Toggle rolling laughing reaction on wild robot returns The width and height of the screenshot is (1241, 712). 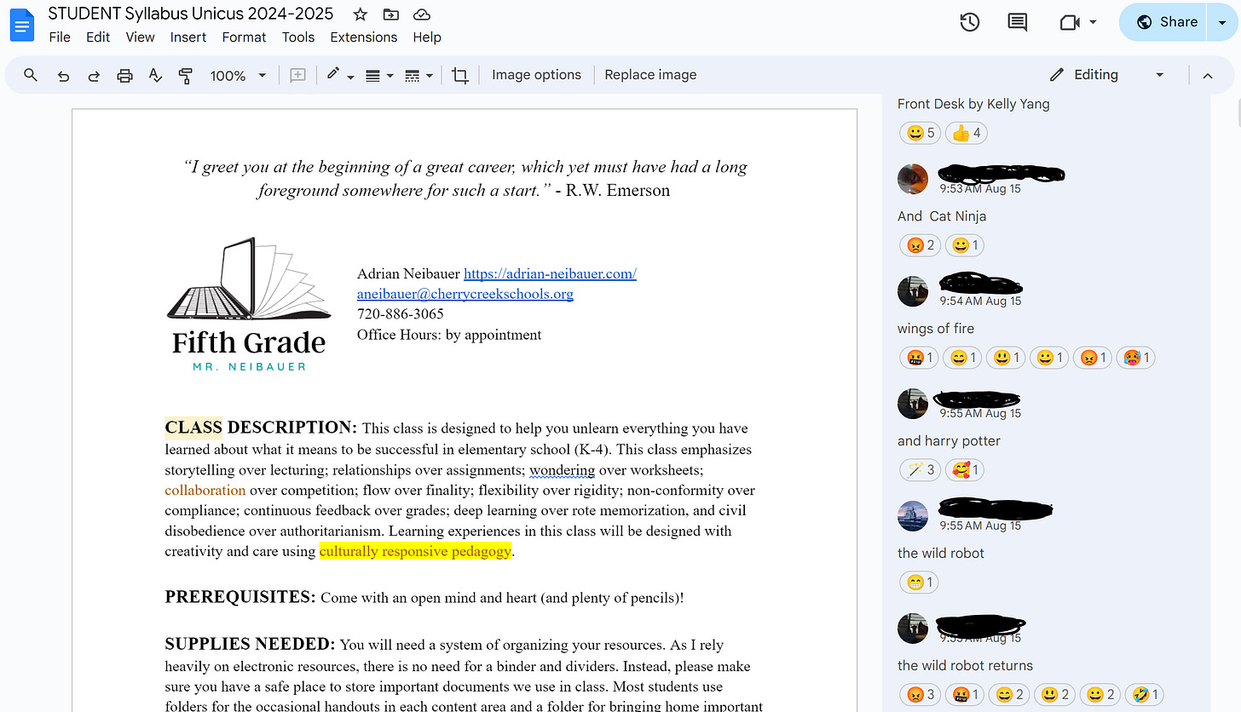[x=1144, y=695]
